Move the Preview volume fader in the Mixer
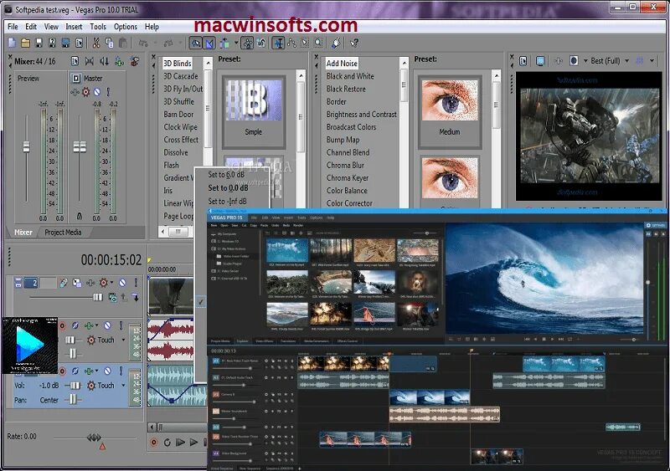This screenshot has height=471, width=670. (27, 147)
